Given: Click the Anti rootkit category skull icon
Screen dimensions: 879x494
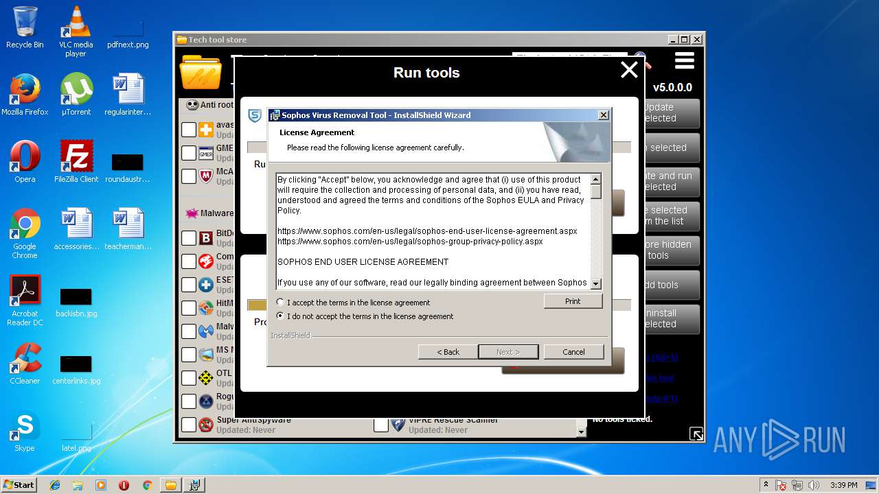Looking at the screenshot, I should click(192, 105).
